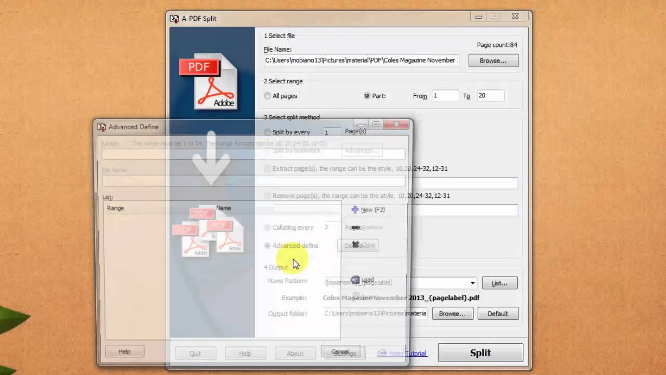Open the List... button beside Name Pattern
Viewport: 666px width, 375px height.
coord(499,283)
